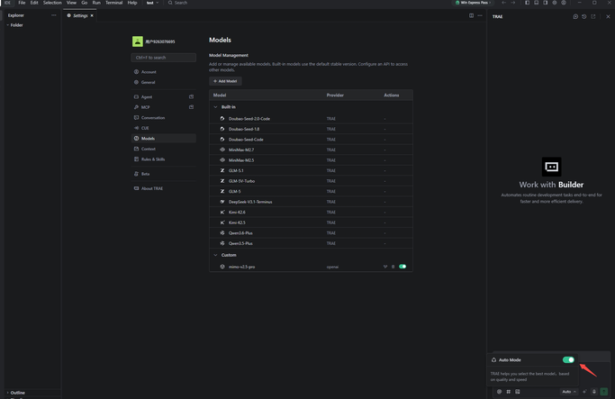This screenshot has height=399, width=615.
Task: Start a new chat in TRAE panel
Action: [575, 16]
